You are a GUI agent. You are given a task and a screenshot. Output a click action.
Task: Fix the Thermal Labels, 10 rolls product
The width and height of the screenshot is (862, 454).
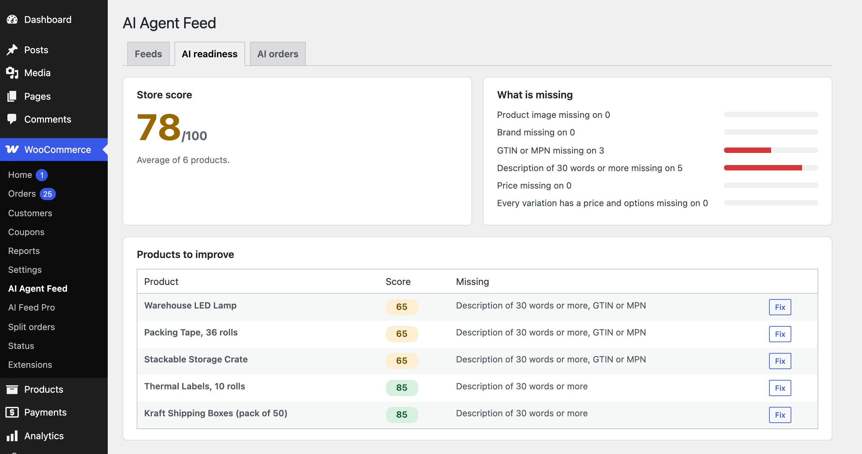coord(780,388)
